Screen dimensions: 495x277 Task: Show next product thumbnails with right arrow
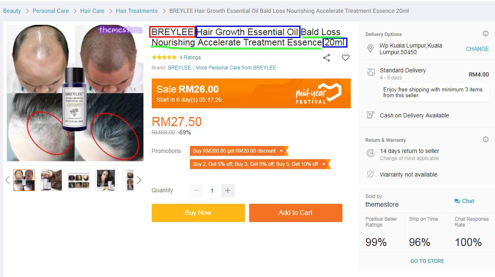(x=139, y=180)
